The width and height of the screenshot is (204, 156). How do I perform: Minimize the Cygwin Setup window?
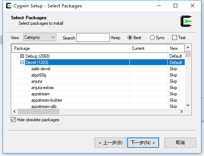click(x=159, y=6)
